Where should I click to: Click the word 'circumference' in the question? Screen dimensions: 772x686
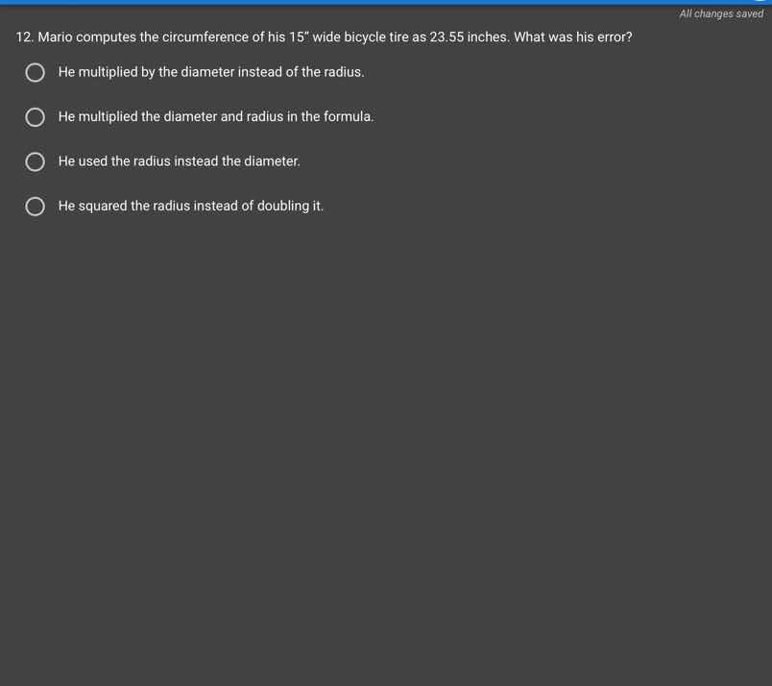click(205, 37)
